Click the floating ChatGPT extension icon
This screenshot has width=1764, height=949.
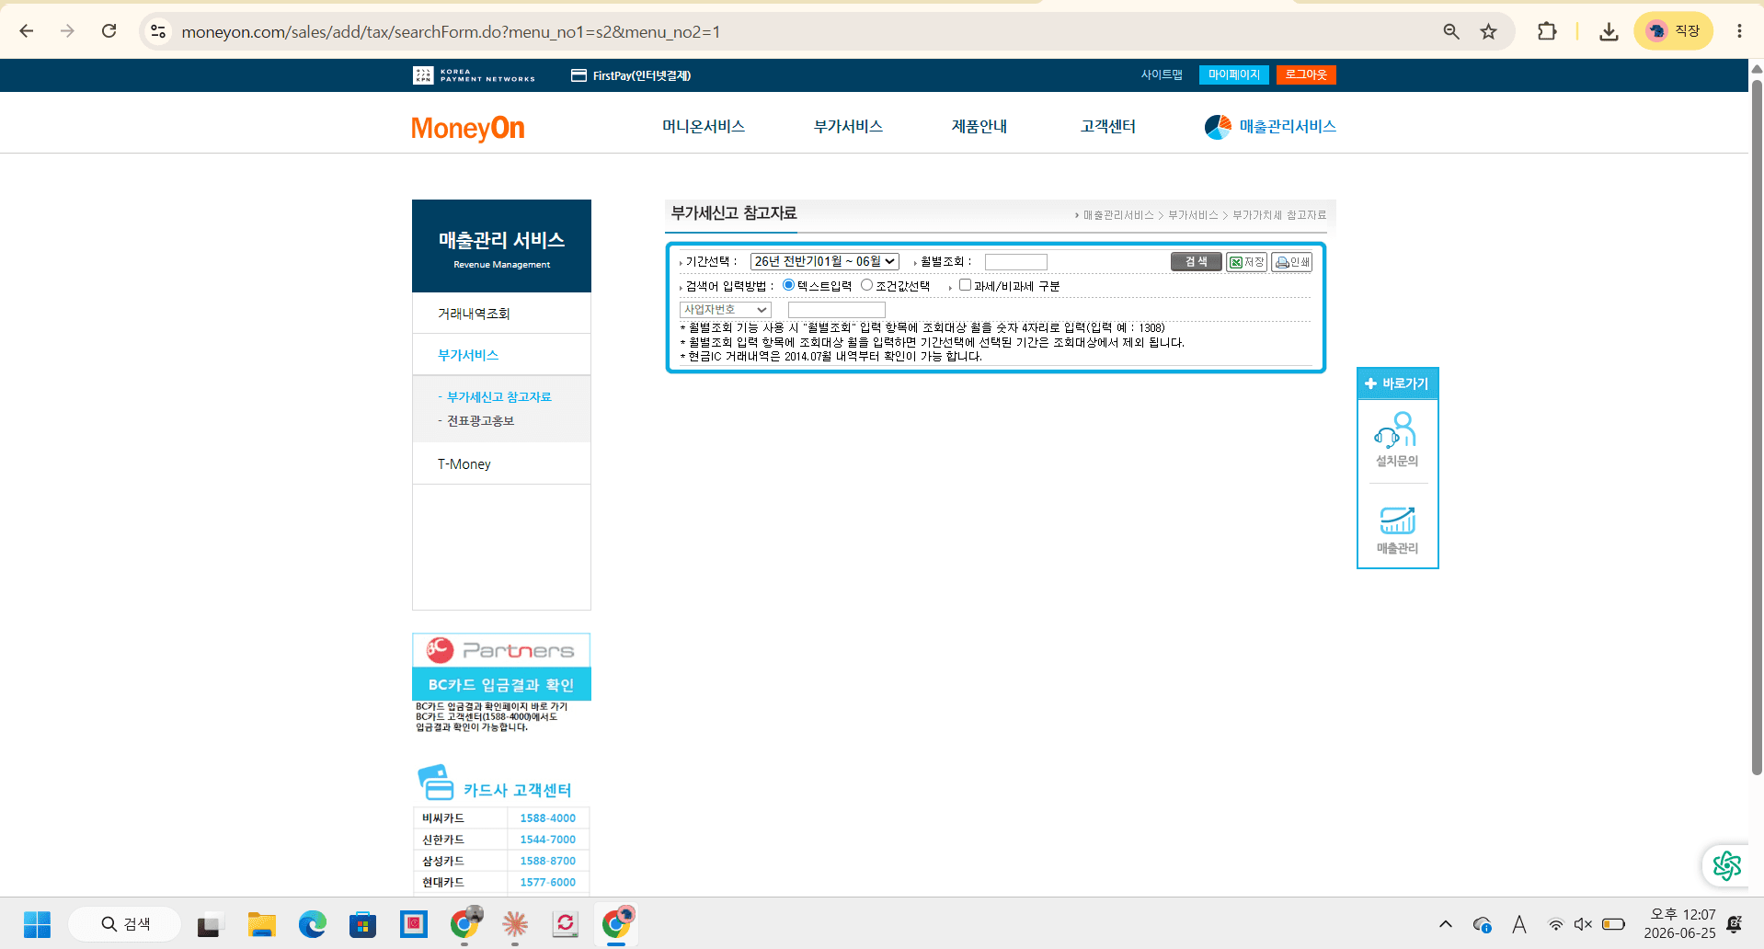[x=1726, y=865]
